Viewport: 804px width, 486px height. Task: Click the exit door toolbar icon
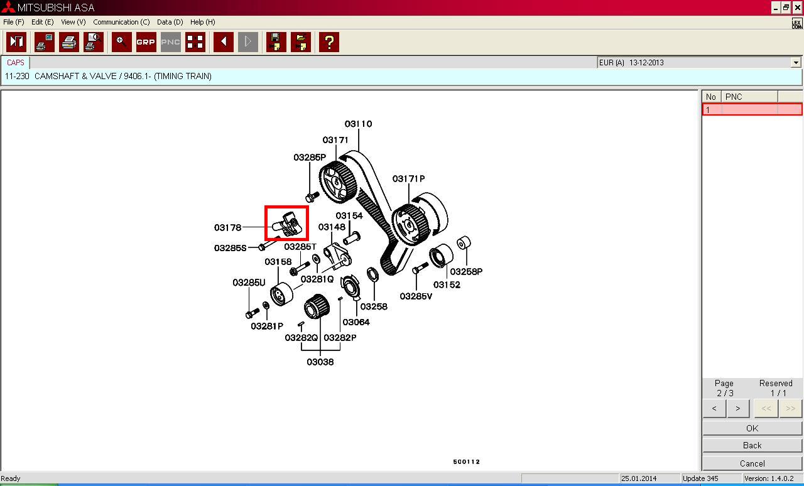point(16,42)
